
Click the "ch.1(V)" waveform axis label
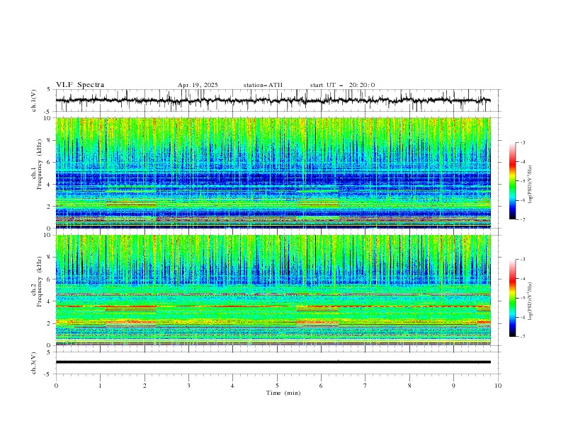pos(34,100)
